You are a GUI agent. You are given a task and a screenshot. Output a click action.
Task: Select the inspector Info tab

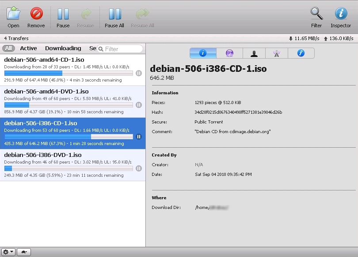[203, 53]
